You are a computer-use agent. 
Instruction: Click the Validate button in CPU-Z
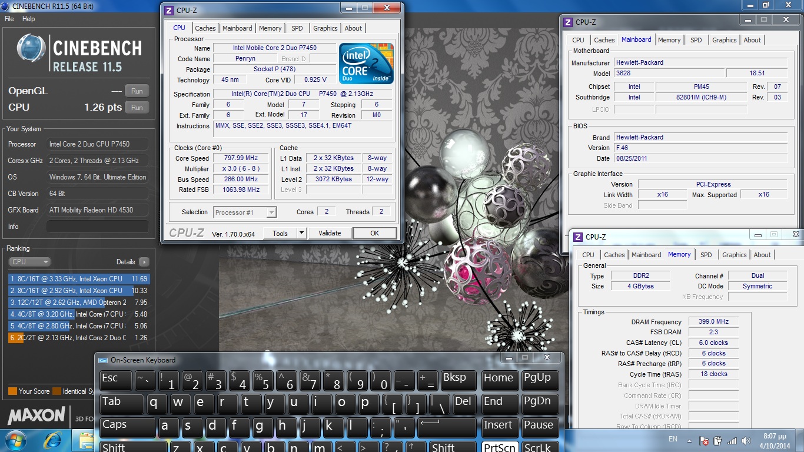pos(330,233)
